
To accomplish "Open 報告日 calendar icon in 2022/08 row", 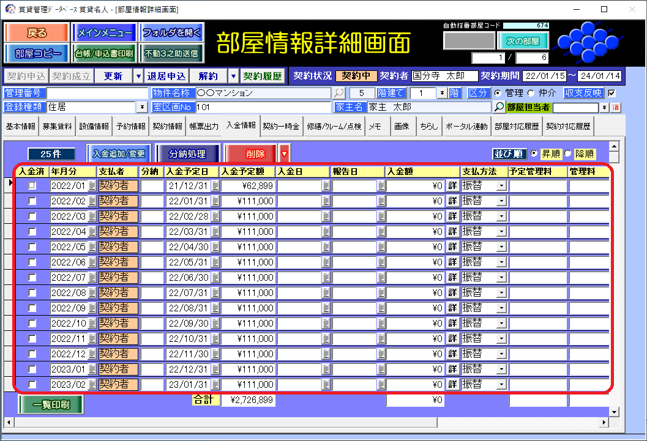I will pyautogui.click(x=381, y=293).
